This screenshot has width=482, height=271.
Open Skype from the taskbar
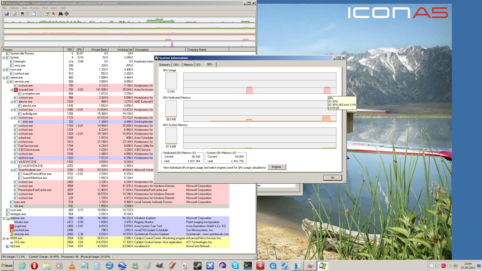click(235, 266)
